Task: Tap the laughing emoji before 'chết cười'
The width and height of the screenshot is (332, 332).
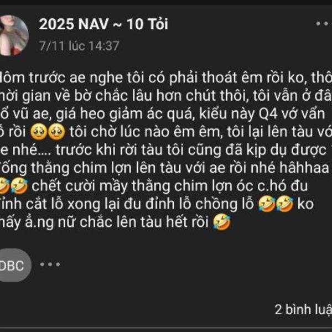Action: click(19, 186)
